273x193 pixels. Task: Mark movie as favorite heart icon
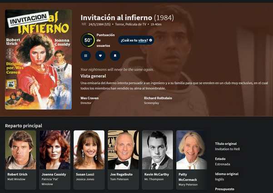(100, 56)
